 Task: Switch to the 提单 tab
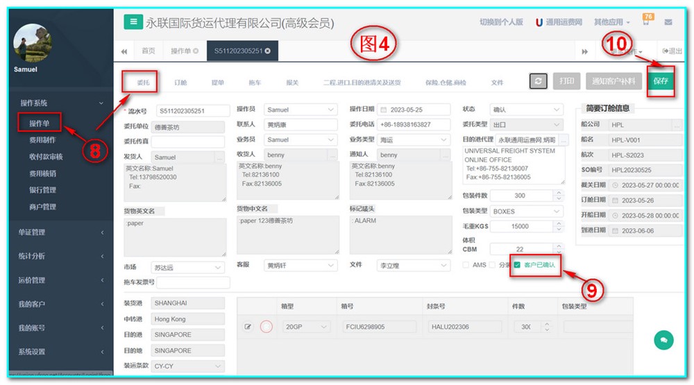tap(217, 83)
